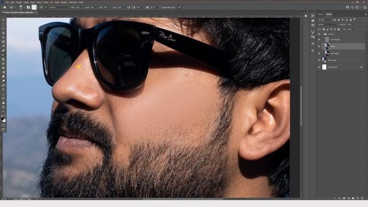Open the File menu
Image resolution: width=368 pixels, height=207 pixels.
(7, 2)
